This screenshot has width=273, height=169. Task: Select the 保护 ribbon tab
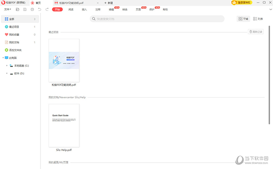pos(152,10)
